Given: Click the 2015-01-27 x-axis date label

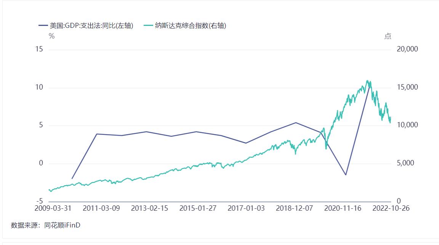Looking at the screenshot, I should click(x=198, y=208).
